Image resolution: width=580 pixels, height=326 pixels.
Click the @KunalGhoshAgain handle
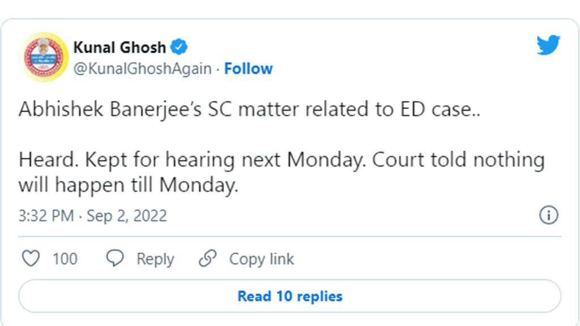tap(142, 68)
